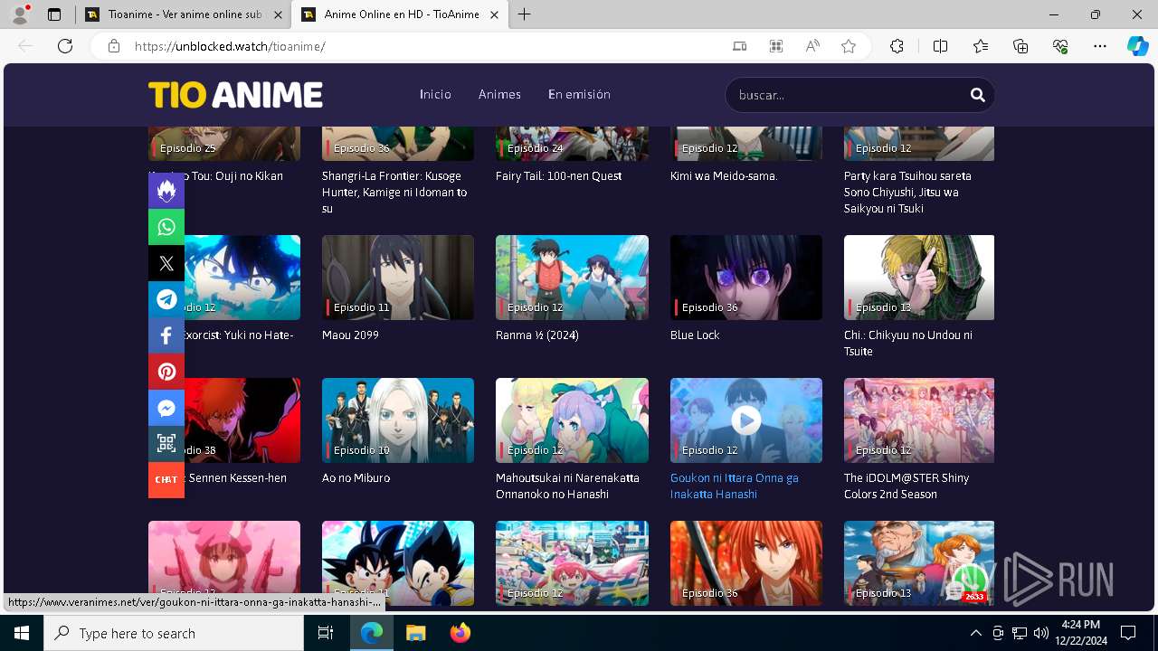Close the Anime Online en HD tab

click(494, 14)
